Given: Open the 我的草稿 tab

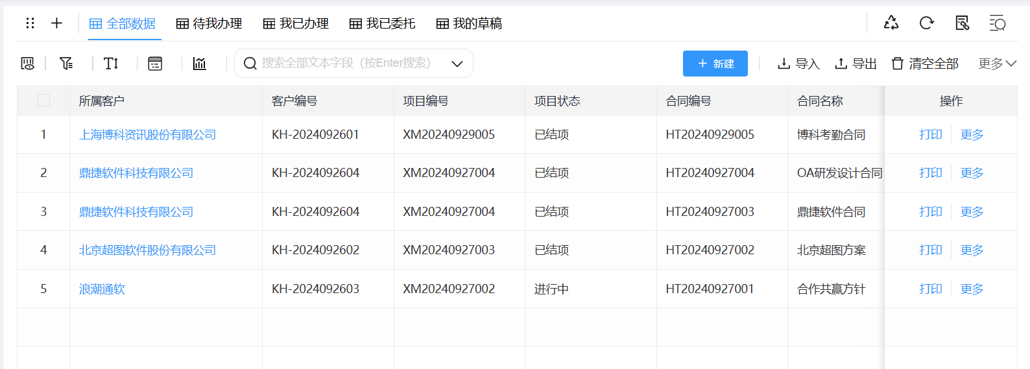Looking at the screenshot, I should (x=469, y=24).
